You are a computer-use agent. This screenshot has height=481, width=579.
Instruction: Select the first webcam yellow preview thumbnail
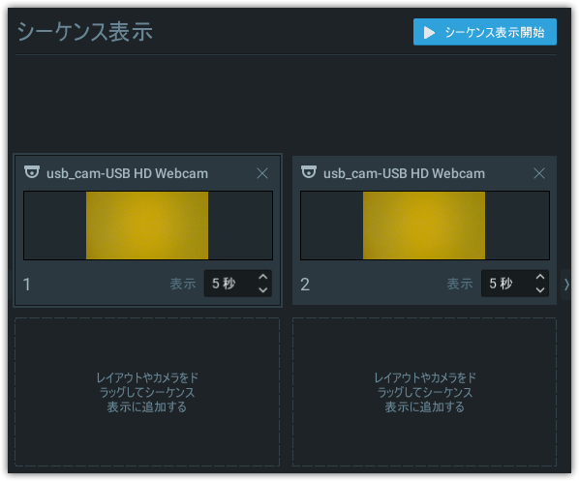[147, 225]
